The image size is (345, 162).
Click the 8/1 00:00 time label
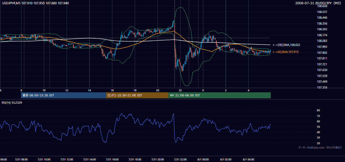pyautogui.click(x=203, y=159)
